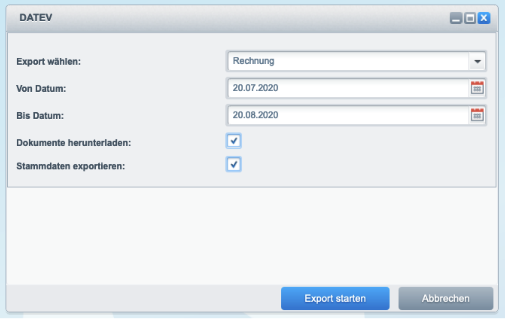This screenshot has width=505, height=319.
Task: Open the Von Datum calendar picker
Action: 477,88
